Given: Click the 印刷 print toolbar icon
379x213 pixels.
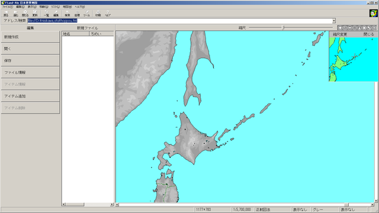Looking at the screenshot, I should pyautogui.click(x=98, y=13).
